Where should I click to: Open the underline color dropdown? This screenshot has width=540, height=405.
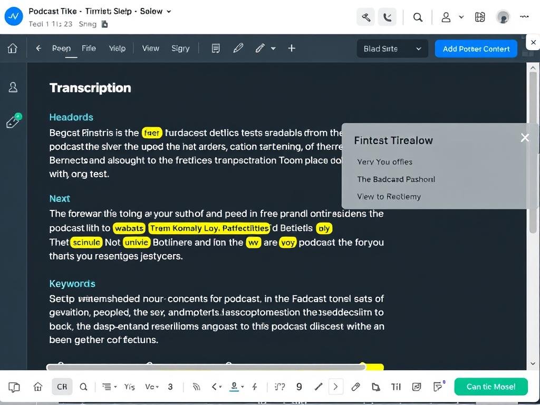click(237, 387)
